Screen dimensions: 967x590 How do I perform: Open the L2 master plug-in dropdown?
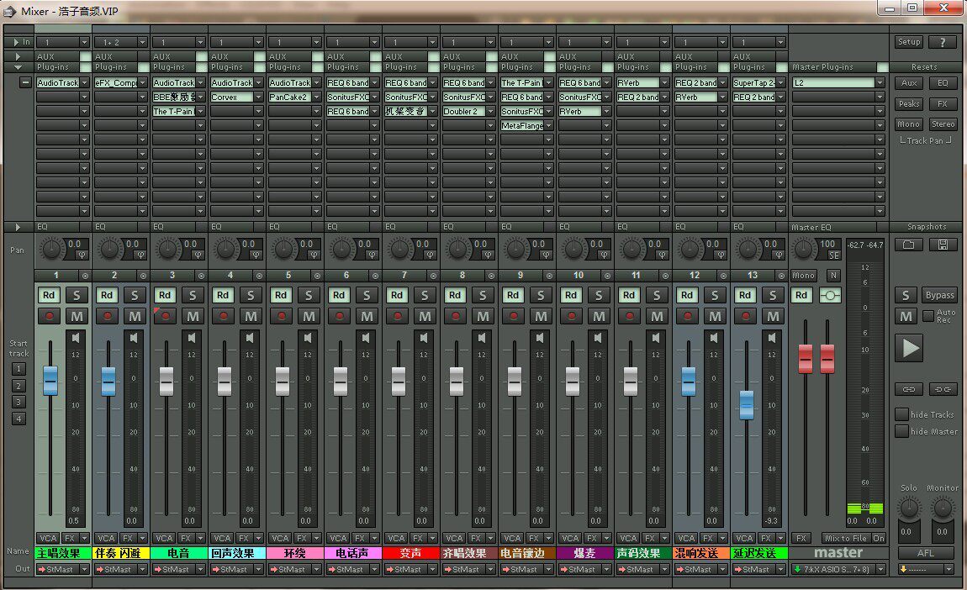[880, 82]
